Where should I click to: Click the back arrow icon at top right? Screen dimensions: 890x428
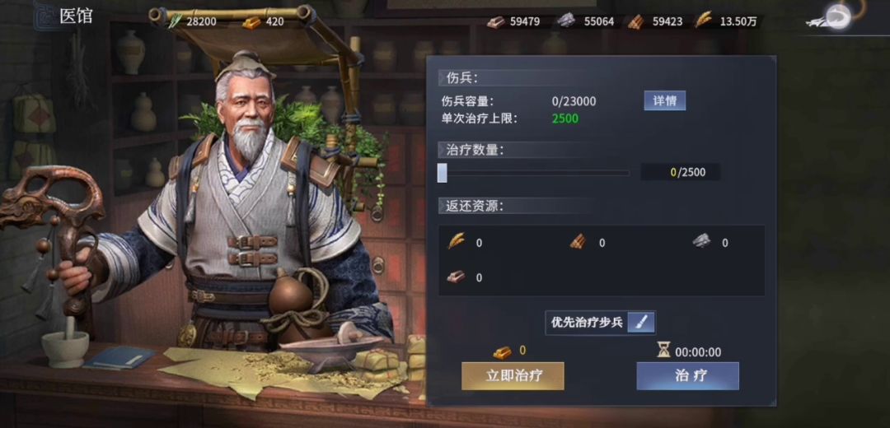tap(836, 19)
